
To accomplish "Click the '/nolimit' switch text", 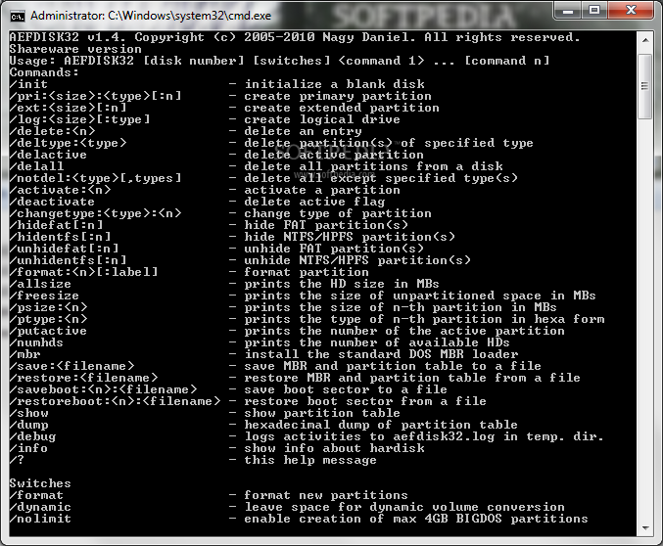I will 40,519.
